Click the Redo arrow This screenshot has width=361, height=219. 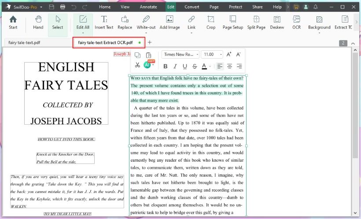pyautogui.click(x=85, y=7)
